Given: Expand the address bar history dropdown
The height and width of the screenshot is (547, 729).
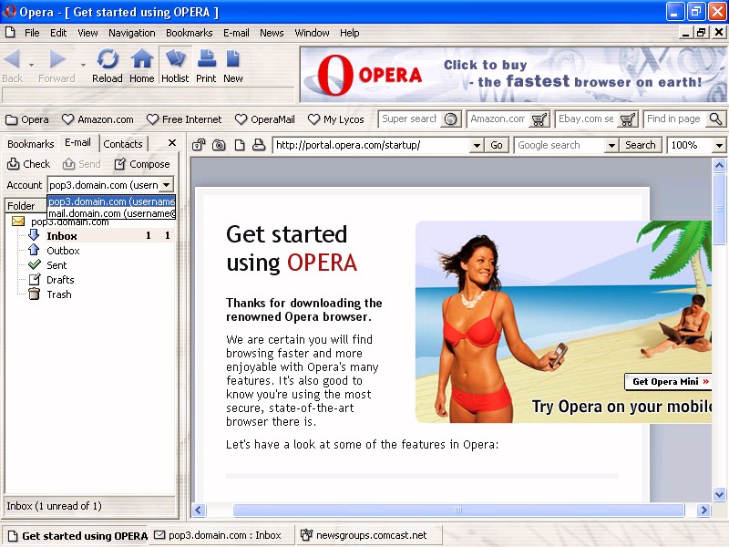Looking at the screenshot, I should [477, 145].
